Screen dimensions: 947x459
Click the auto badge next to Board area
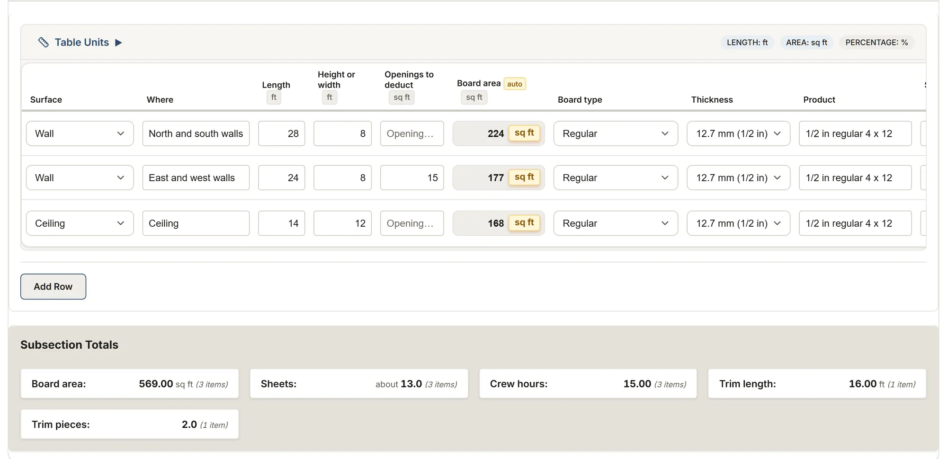point(515,84)
